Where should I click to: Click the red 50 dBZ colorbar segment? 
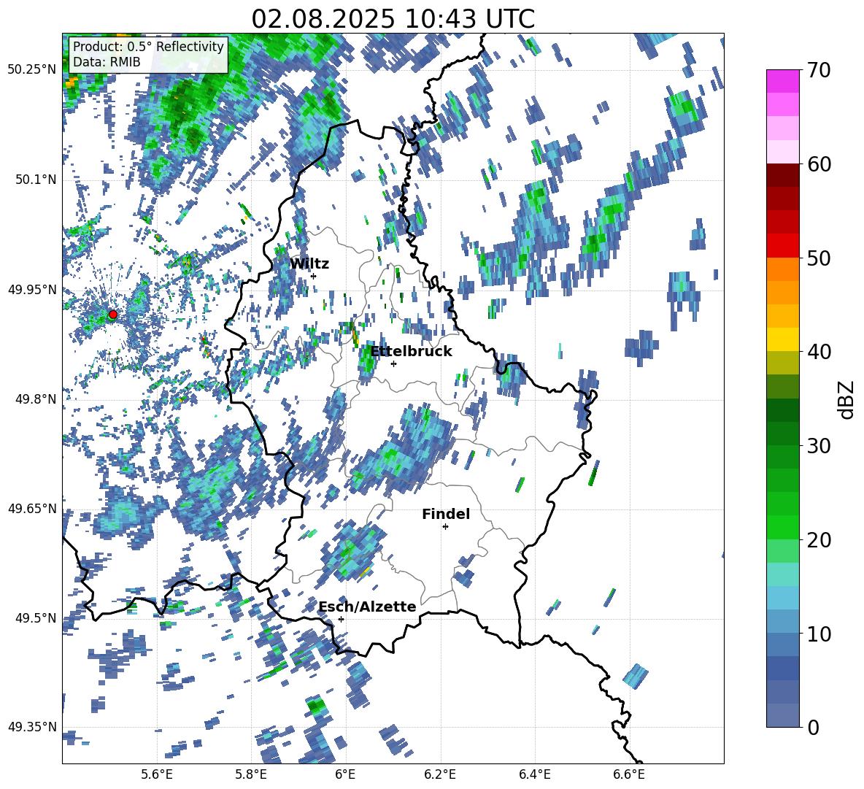(x=782, y=245)
